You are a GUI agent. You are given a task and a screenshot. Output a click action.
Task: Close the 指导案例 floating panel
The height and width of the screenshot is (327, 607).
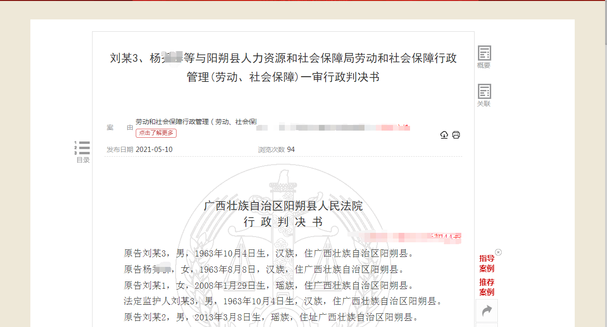click(498, 252)
